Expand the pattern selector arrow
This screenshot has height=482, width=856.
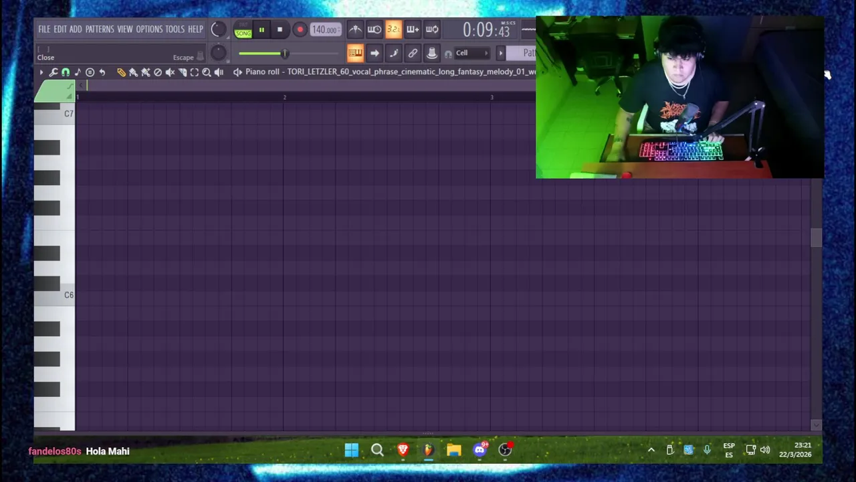tap(500, 53)
